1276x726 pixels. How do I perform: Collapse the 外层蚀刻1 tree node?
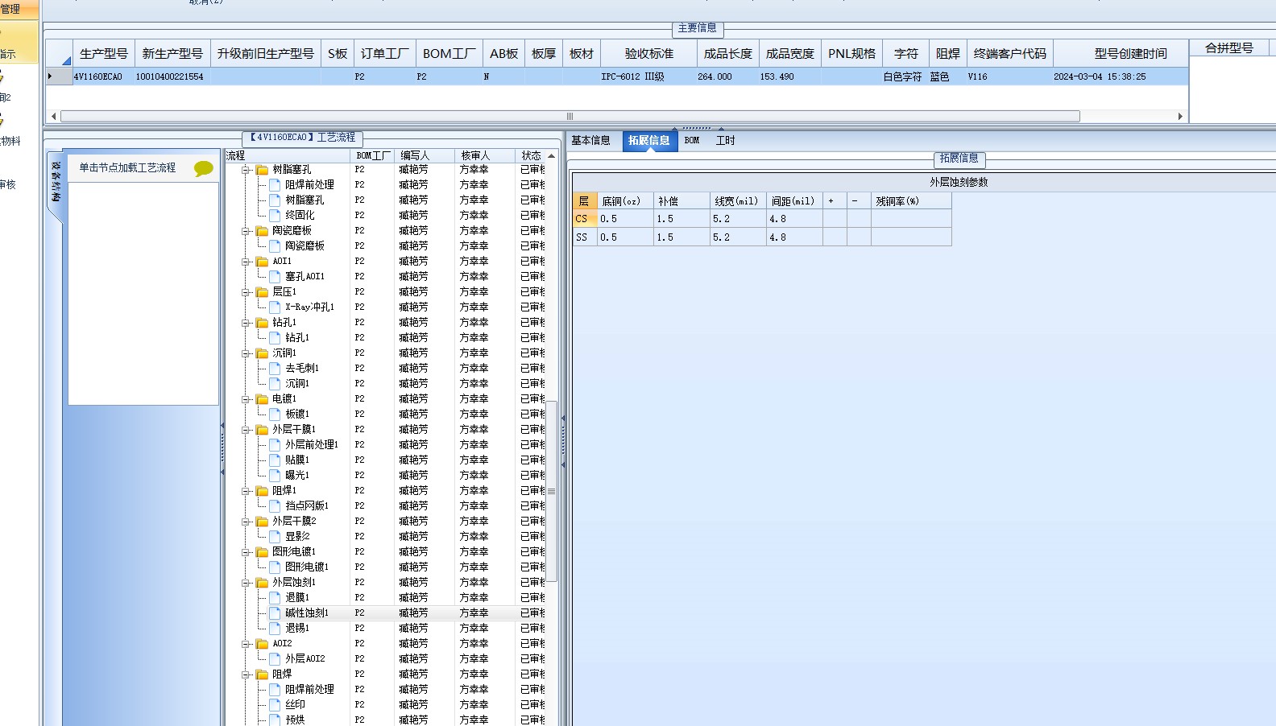(246, 583)
